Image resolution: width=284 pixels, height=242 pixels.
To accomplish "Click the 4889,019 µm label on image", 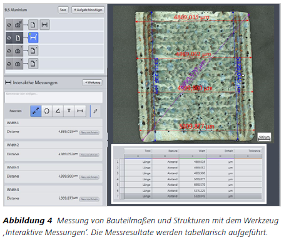I will pyautogui.click(x=191, y=17).
